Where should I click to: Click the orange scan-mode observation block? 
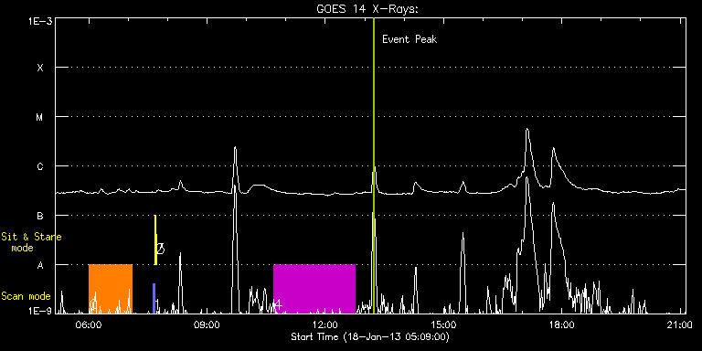(x=110, y=289)
